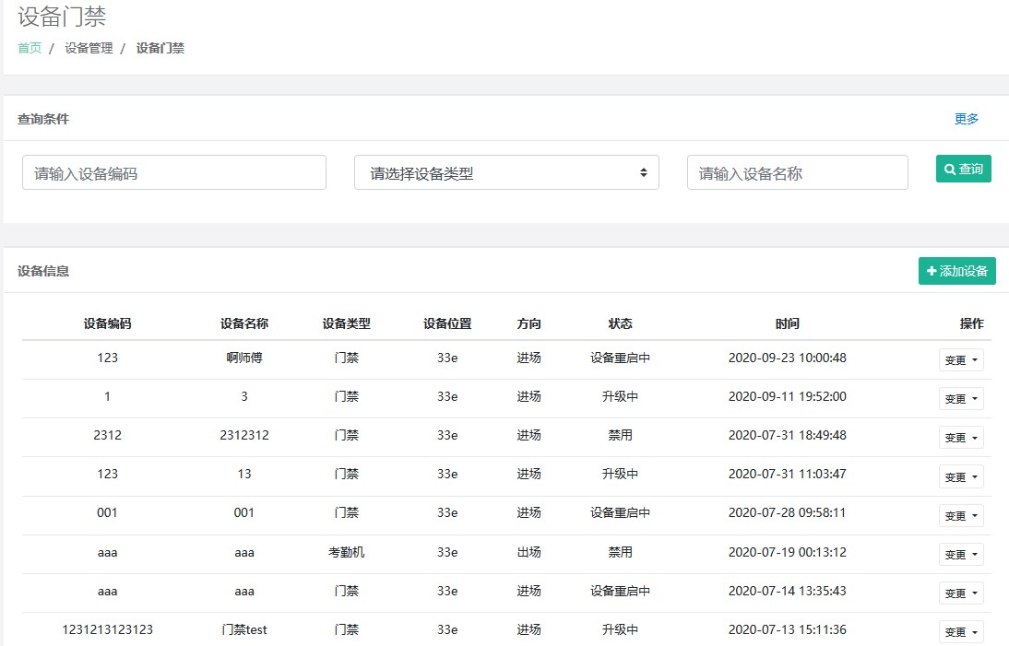Screen dimensions: 1009x646
Task: Click the 状态 column header
Action: point(620,323)
